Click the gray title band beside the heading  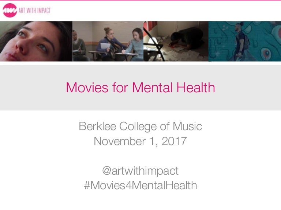(x=32, y=87)
